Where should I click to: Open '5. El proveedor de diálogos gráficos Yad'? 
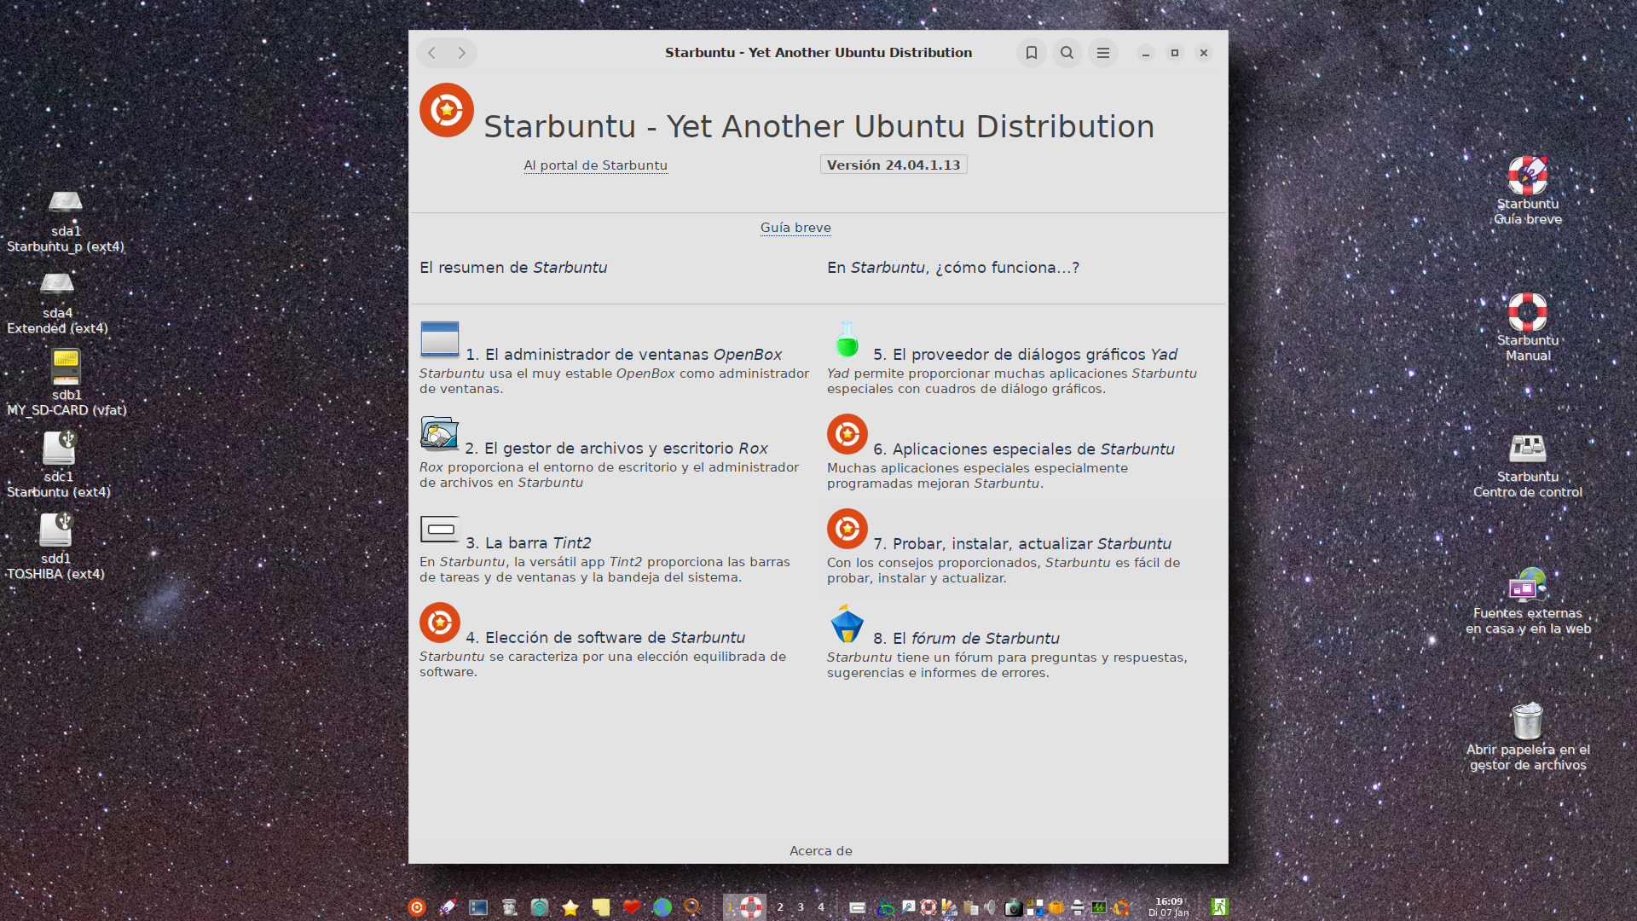pyautogui.click(x=1026, y=355)
